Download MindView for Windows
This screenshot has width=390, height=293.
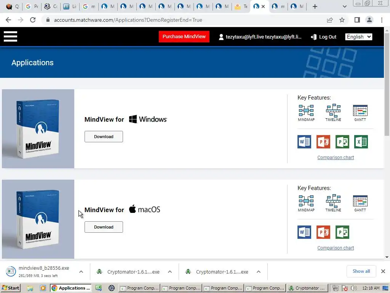point(104,137)
